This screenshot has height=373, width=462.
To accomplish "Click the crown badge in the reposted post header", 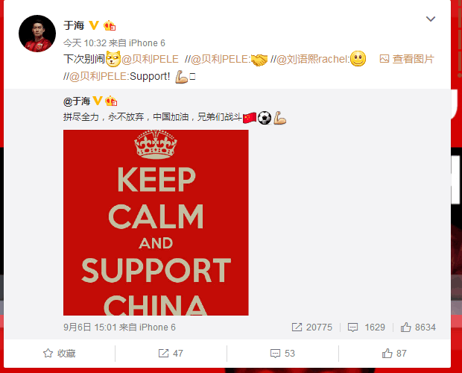I will click(111, 101).
